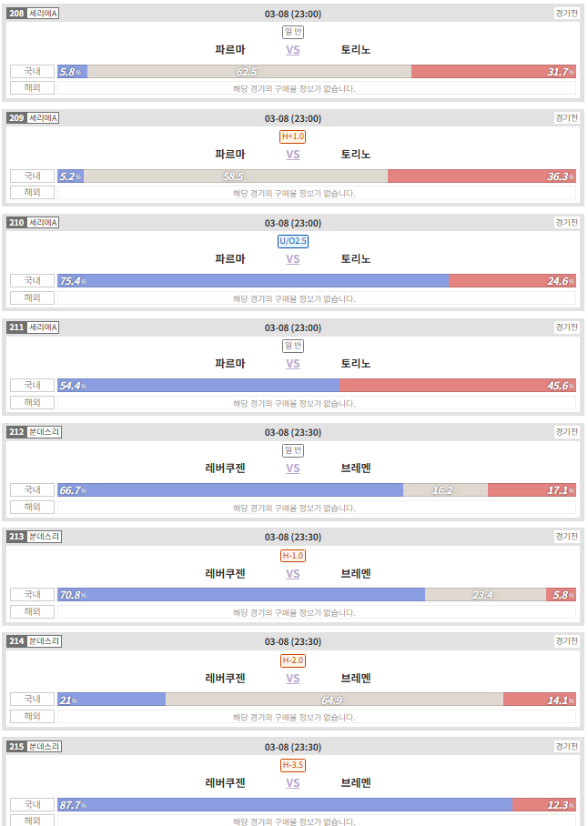Select the 해외 button for match 209
The image size is (588, 826).
32,193
